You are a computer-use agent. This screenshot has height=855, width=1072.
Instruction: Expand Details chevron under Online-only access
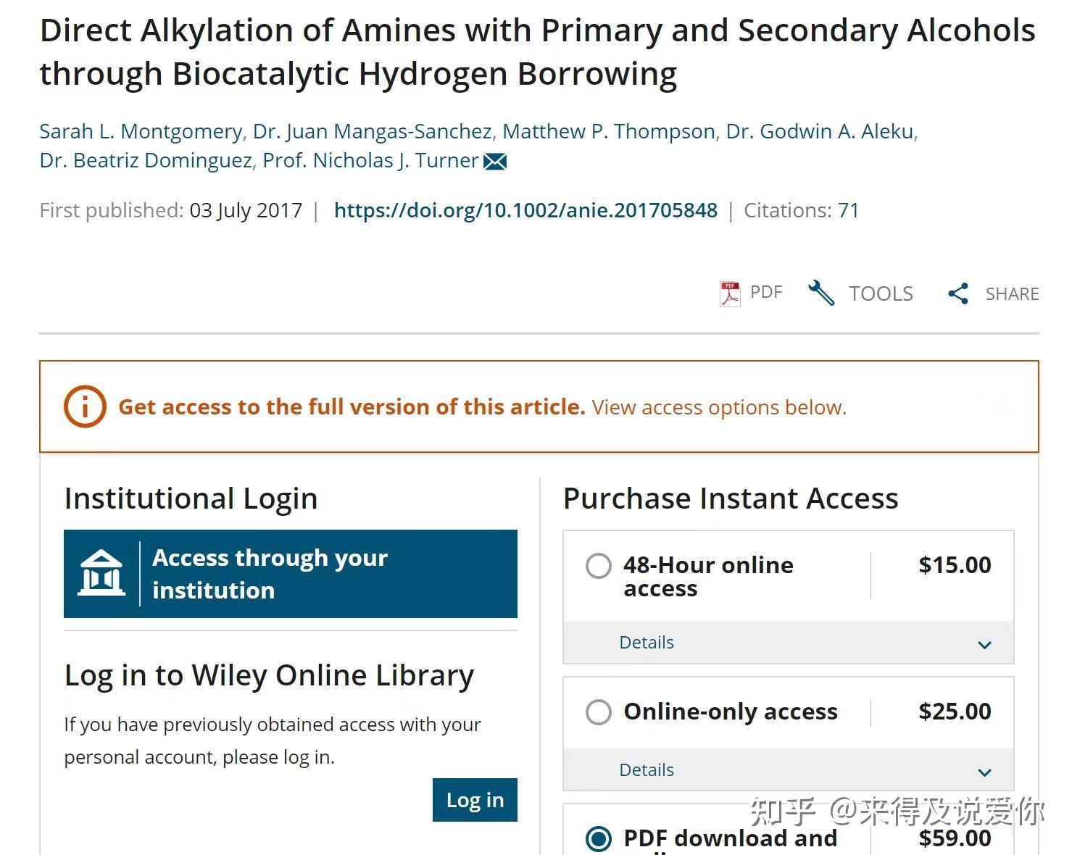click(984, 772)
